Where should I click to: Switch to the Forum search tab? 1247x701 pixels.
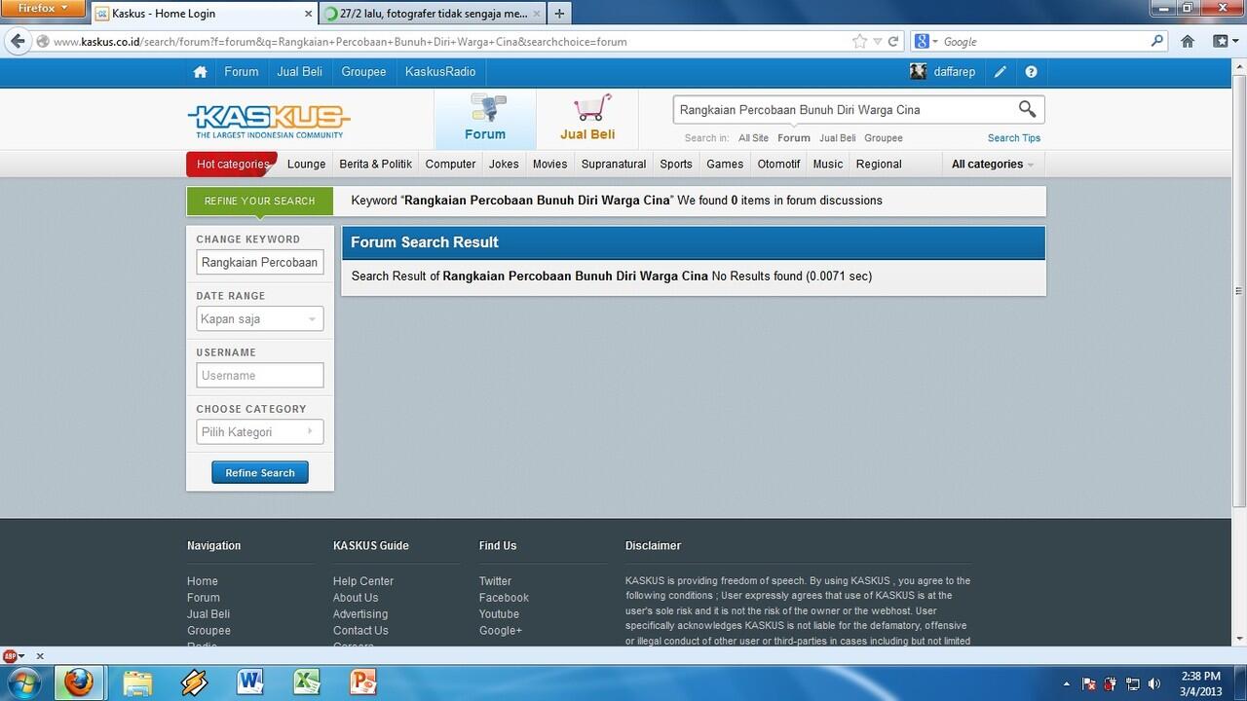click(x=485, y=119)
